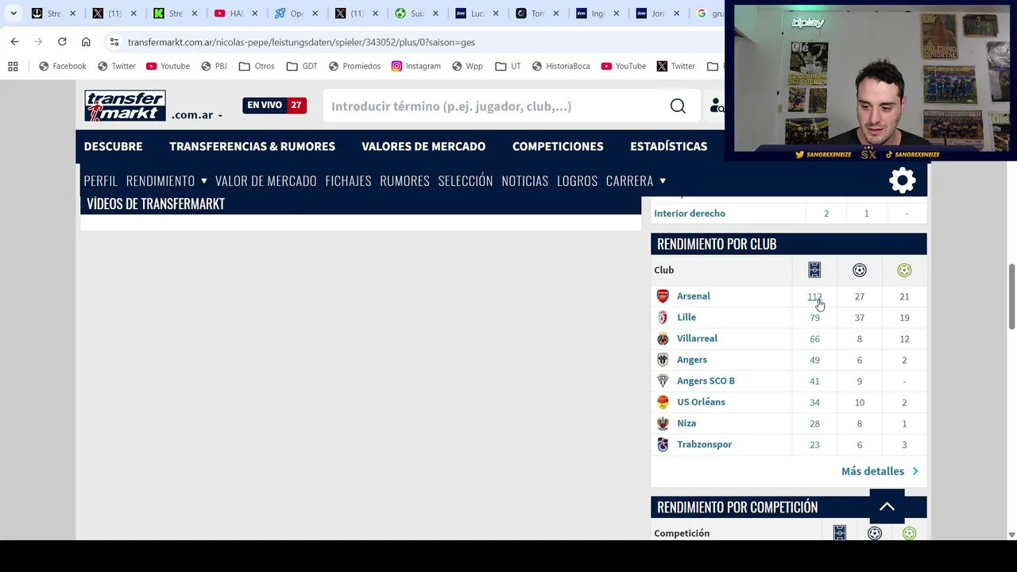1017x572 pixels.
Task: Open the Trabzonspor club link
Action: point(704,444)
